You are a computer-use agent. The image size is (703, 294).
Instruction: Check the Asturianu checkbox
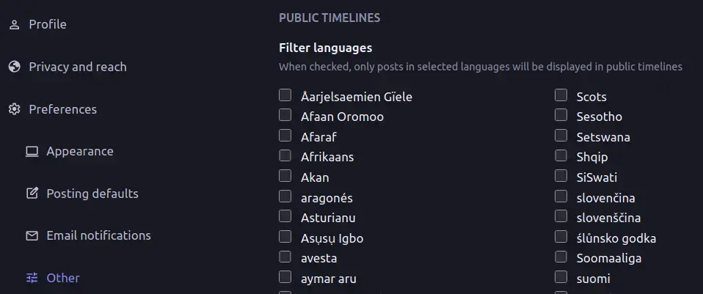[x=285, y=216]
